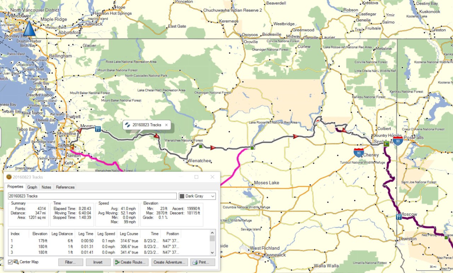Switch to the References tab
Screen dimensions: 453x273
[x=65, y=187]
